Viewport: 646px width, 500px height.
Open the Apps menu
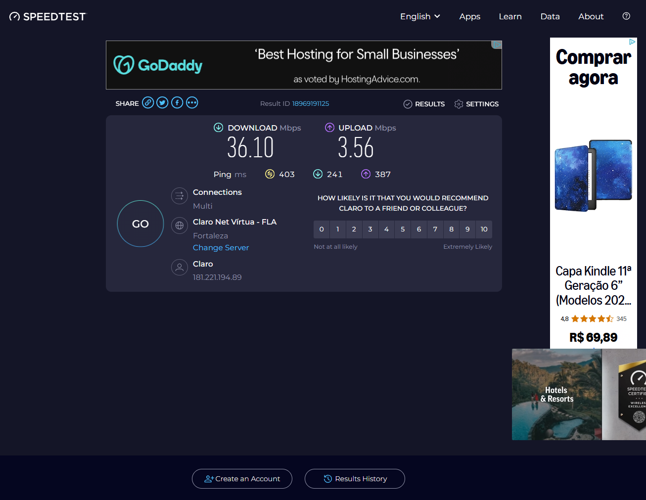(x=469, y=16)
